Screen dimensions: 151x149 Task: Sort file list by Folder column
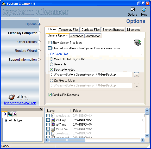104,111
